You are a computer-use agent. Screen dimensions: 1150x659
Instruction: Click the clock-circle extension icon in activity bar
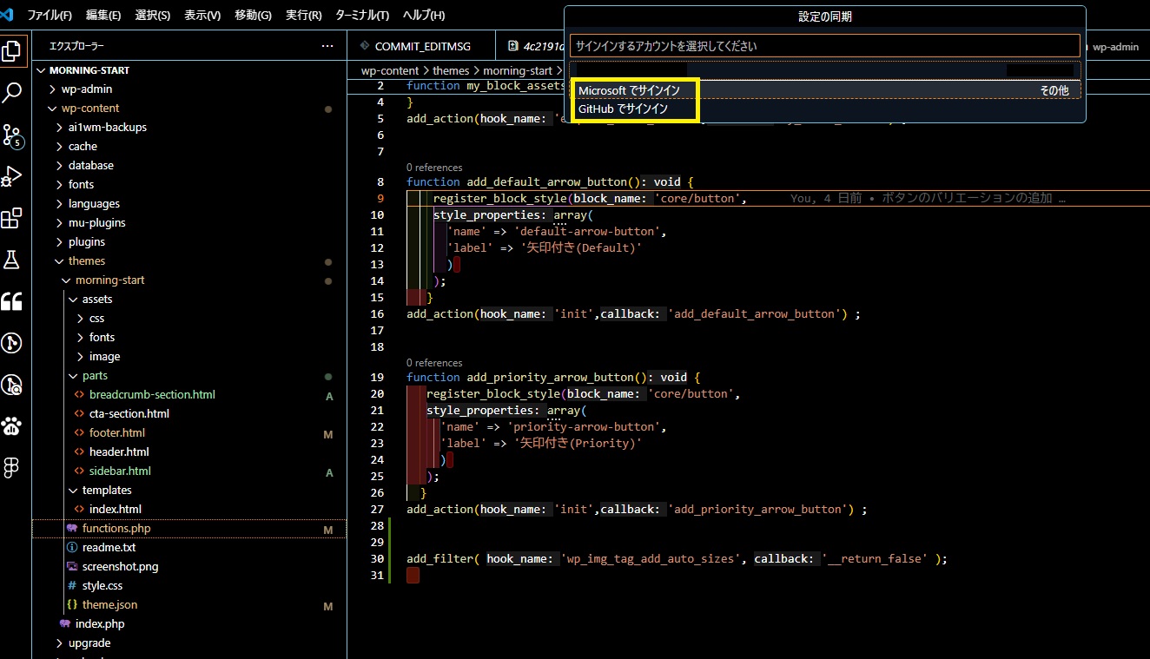coord(13,343)
